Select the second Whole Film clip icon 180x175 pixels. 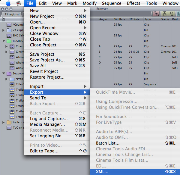12,63
